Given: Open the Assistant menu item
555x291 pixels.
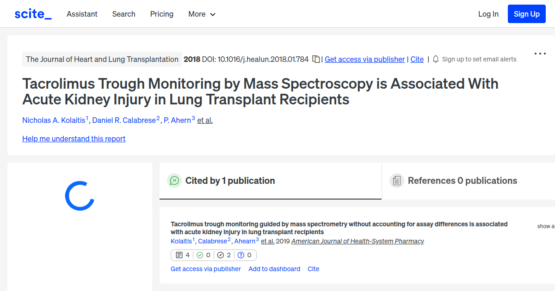Looking at the screenshot, I should tap(82, 14).
